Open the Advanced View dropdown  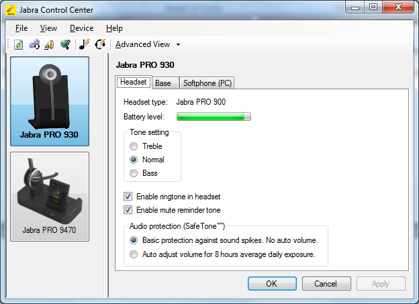(148, 44)
